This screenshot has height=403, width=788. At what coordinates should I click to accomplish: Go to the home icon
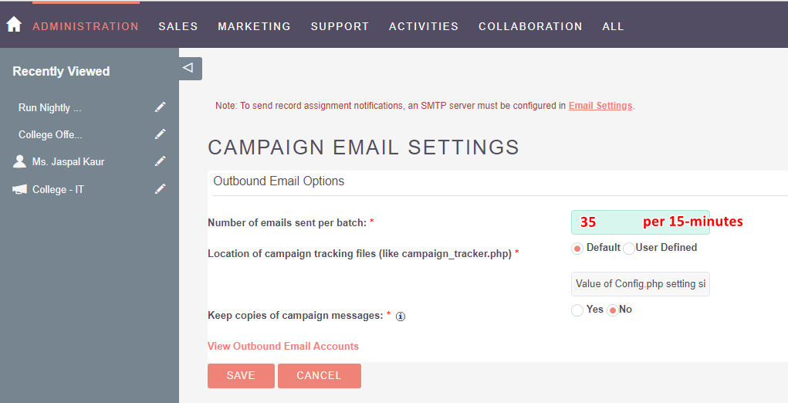[14, 24]
